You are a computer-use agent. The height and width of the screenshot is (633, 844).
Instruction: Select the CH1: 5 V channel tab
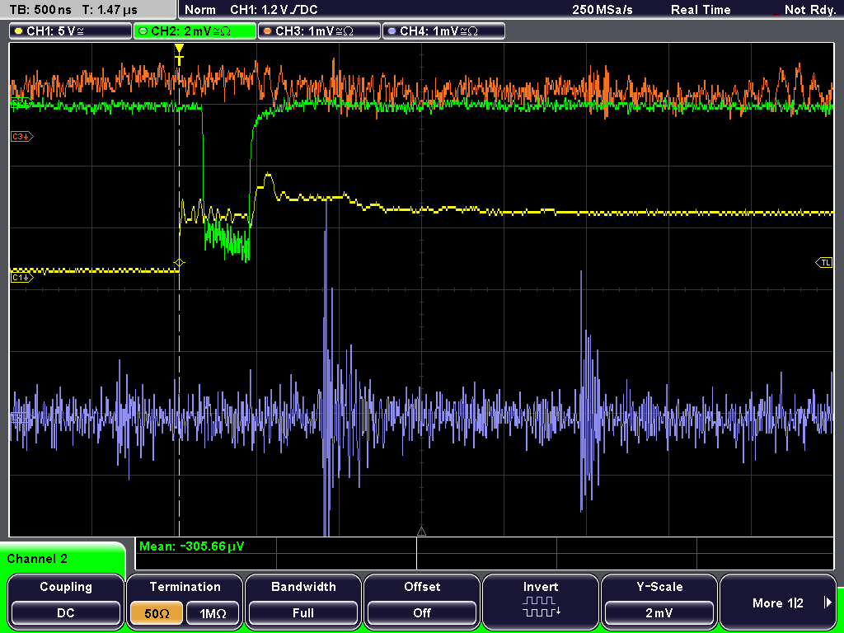[x=71, y=31]
